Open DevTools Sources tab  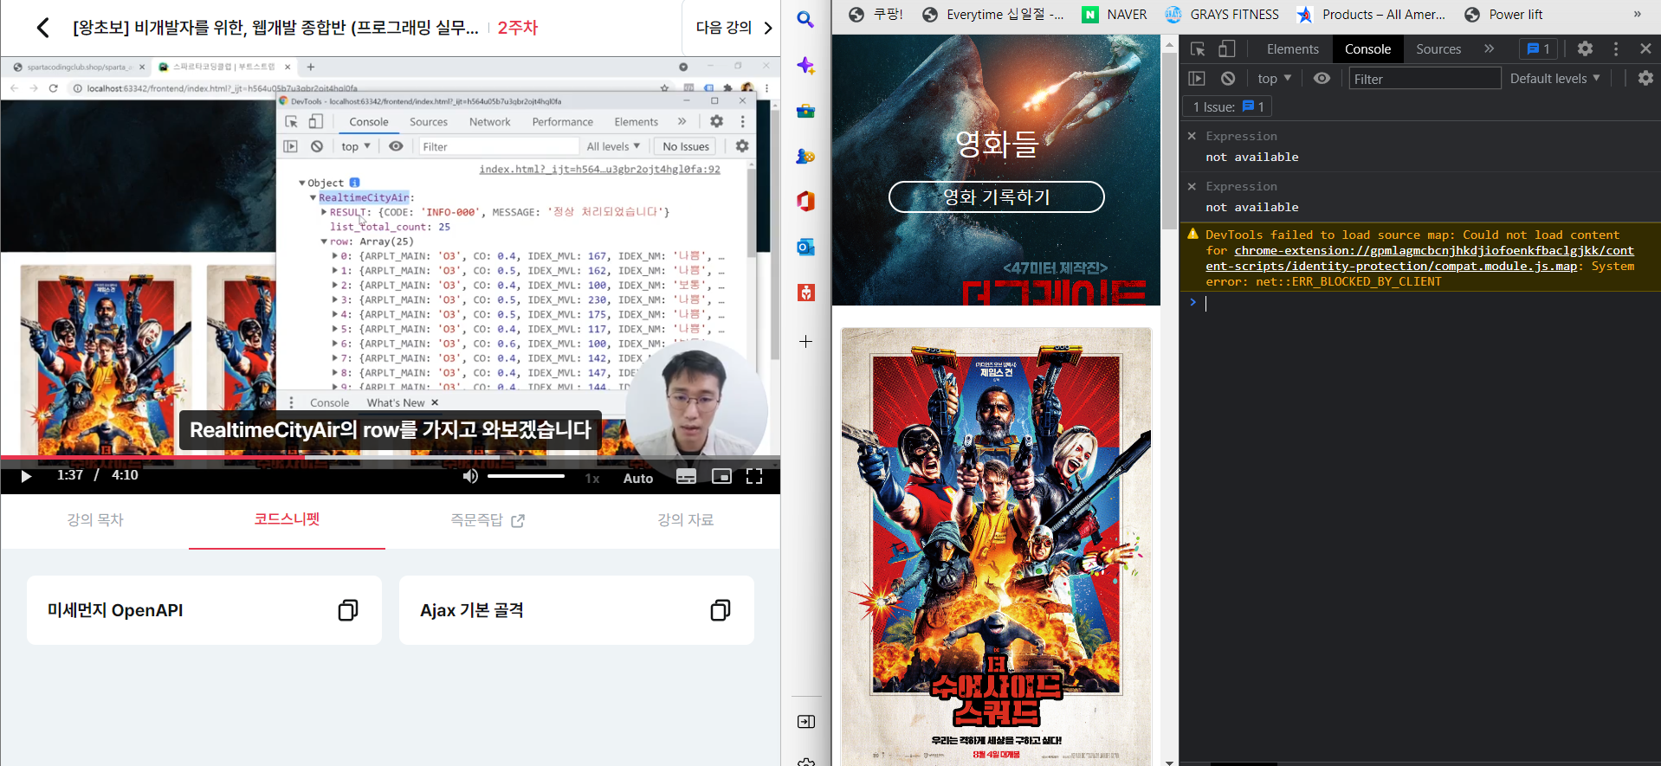1438,49
